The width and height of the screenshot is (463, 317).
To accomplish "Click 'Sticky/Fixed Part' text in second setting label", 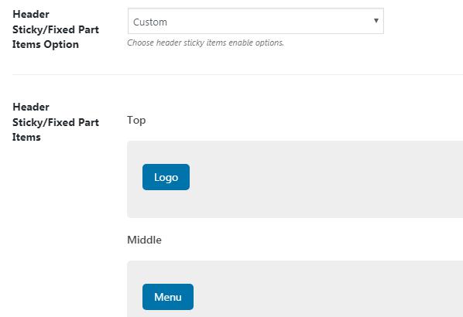I will pyautogui.click(x=56, y=122).
